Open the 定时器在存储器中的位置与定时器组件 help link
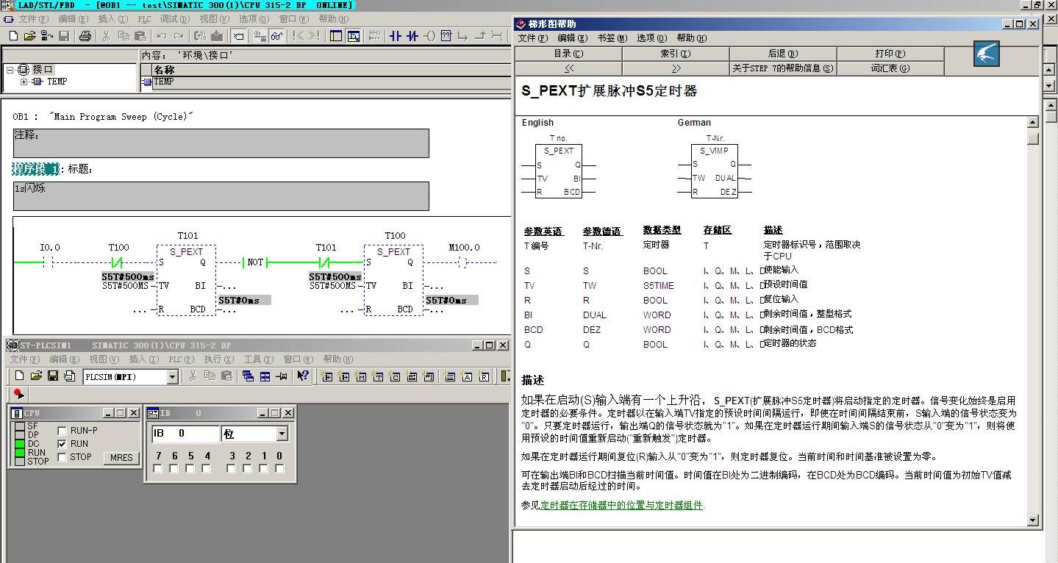 coord(622,506)
